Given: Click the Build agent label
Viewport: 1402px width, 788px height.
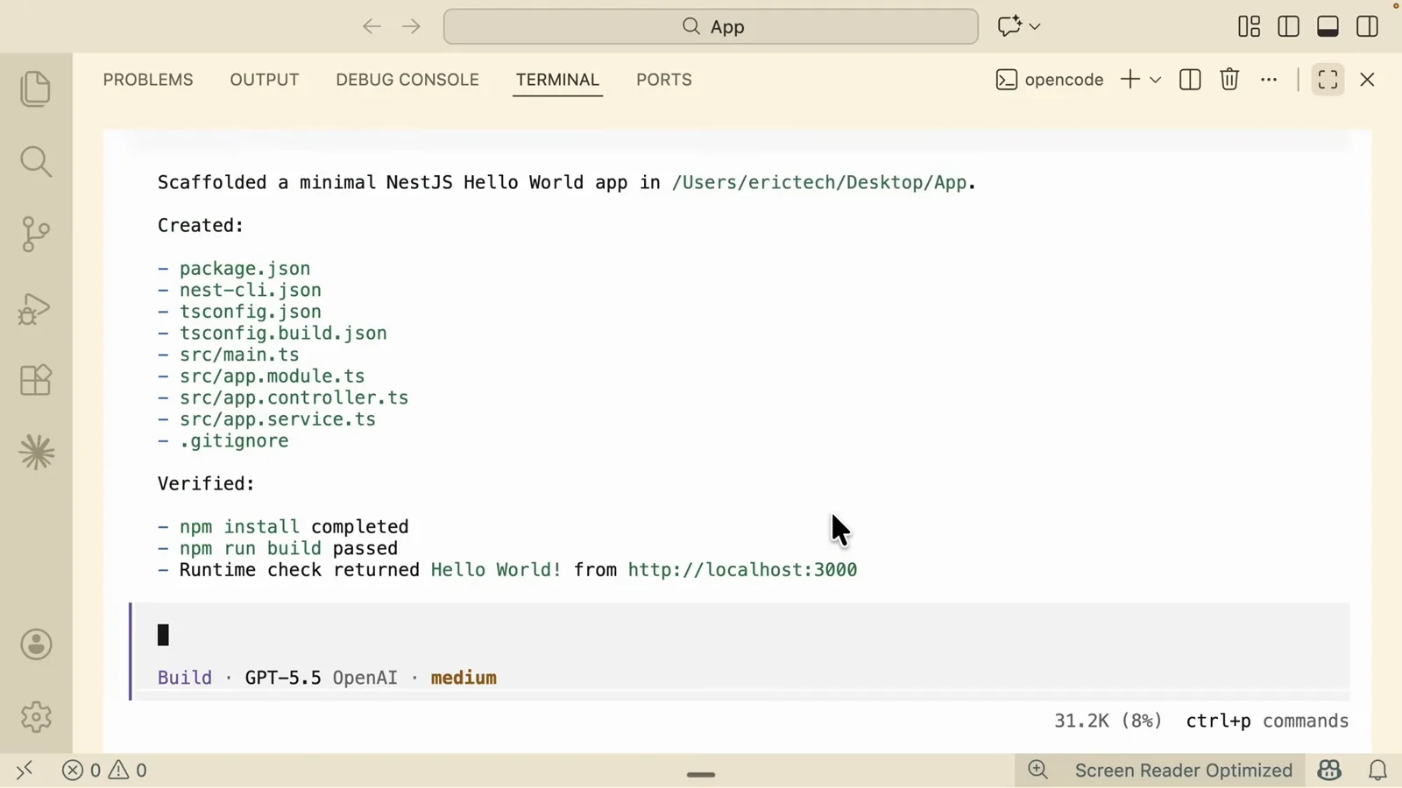Looking at the screenshot, I should coord(185,678).
